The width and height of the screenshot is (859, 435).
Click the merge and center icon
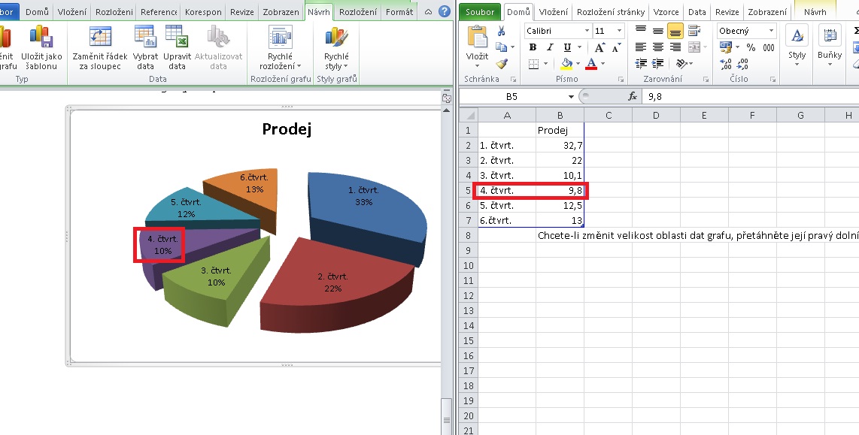(694, 47)
